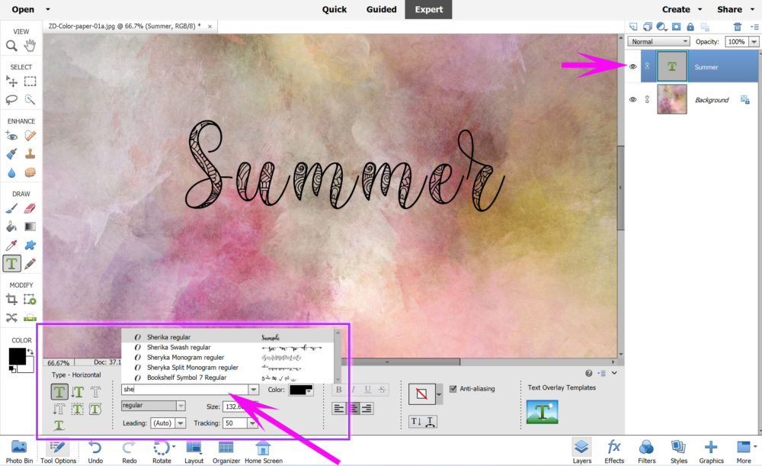Go to Home Screen
The height and width of the screenshot is (466, 762).
point(264,452)
